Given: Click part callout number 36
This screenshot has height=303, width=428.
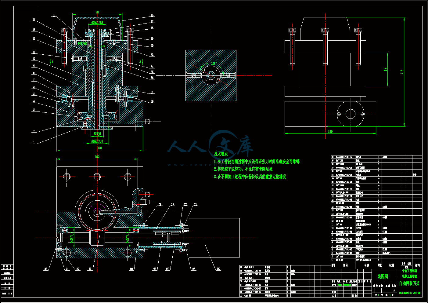Looking at the screenshot, I should coord(152,78).
